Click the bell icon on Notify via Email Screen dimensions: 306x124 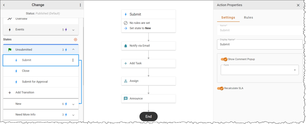click(x=126, y=46)
